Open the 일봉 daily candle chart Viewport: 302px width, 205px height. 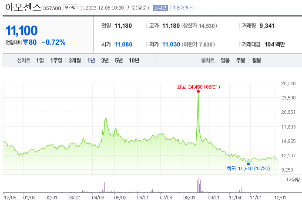(x=225, y=60)
